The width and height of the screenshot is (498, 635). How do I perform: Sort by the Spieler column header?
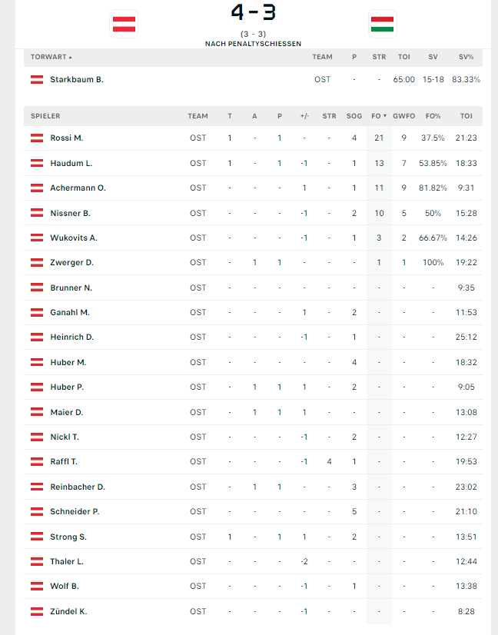(45, 116)
